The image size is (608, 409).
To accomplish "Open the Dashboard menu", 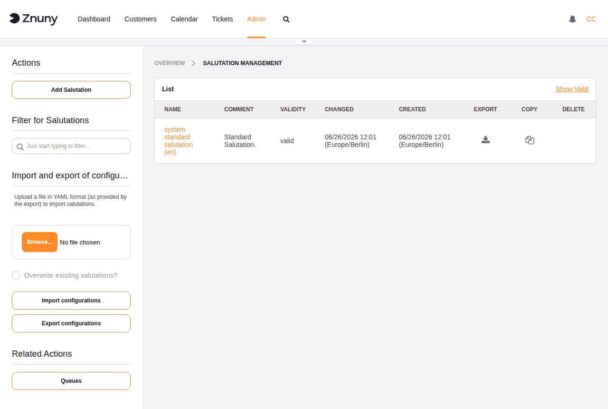I will pos(94,19).
